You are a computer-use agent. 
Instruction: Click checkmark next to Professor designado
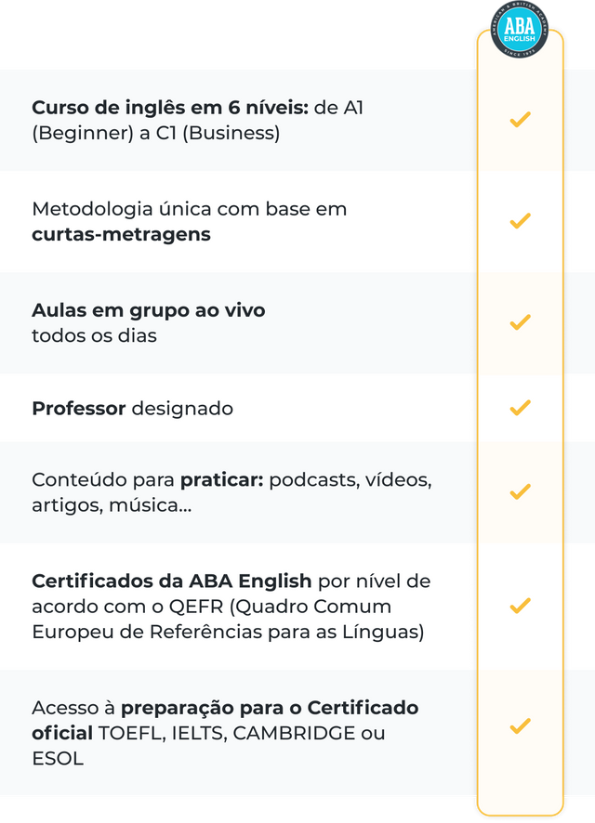520,408
